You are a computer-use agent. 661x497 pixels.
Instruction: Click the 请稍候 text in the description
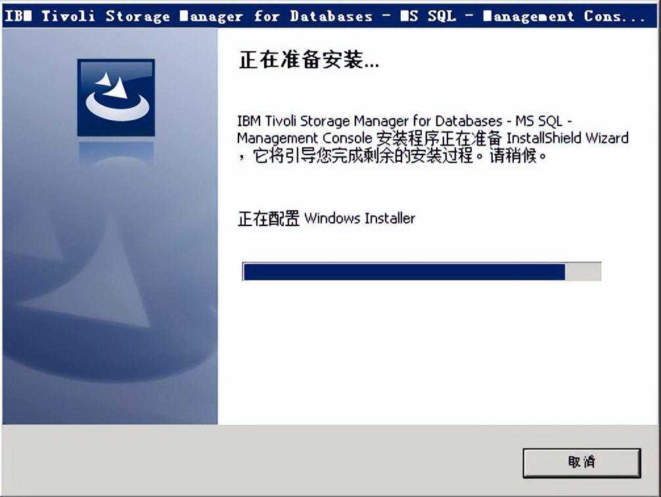click(513, 156)
